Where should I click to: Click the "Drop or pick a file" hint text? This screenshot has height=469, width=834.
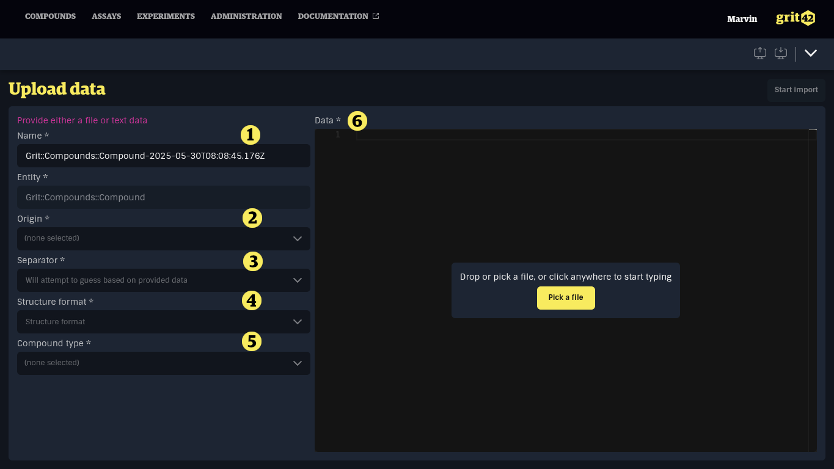click(x=566, y=277)
